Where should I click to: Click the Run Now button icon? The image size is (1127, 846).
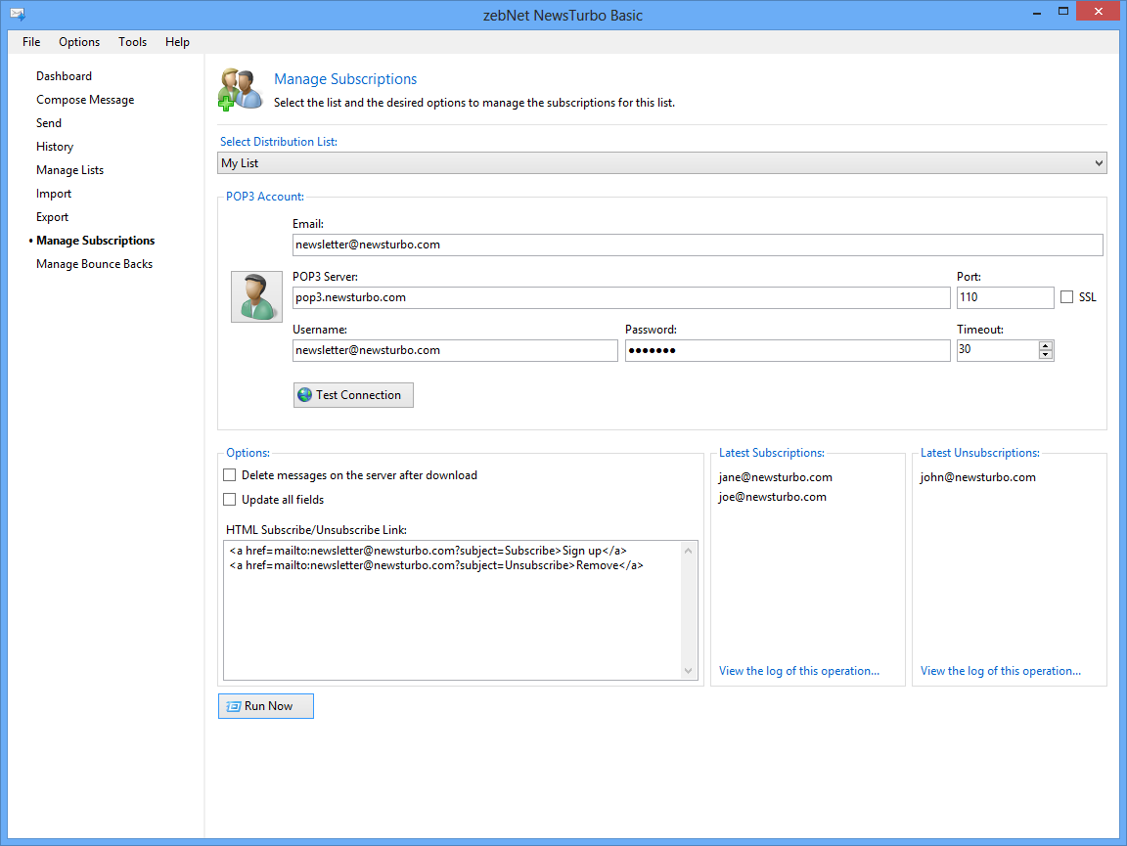pos(234,706)
